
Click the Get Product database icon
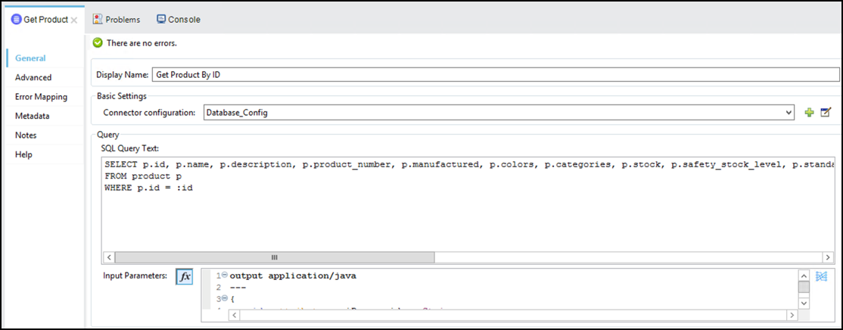[17, 20]
